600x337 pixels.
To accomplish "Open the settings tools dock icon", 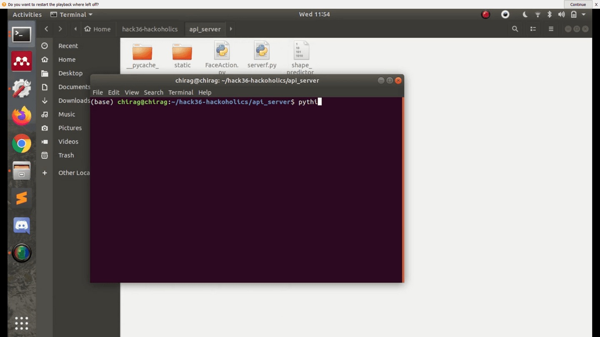I will pyautogui.click(x=22, y=89).
